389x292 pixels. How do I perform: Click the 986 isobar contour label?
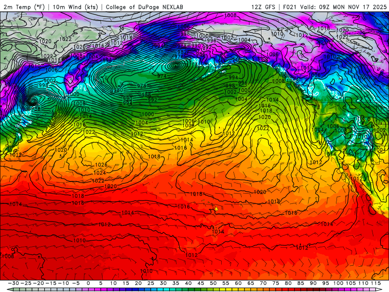201,54
